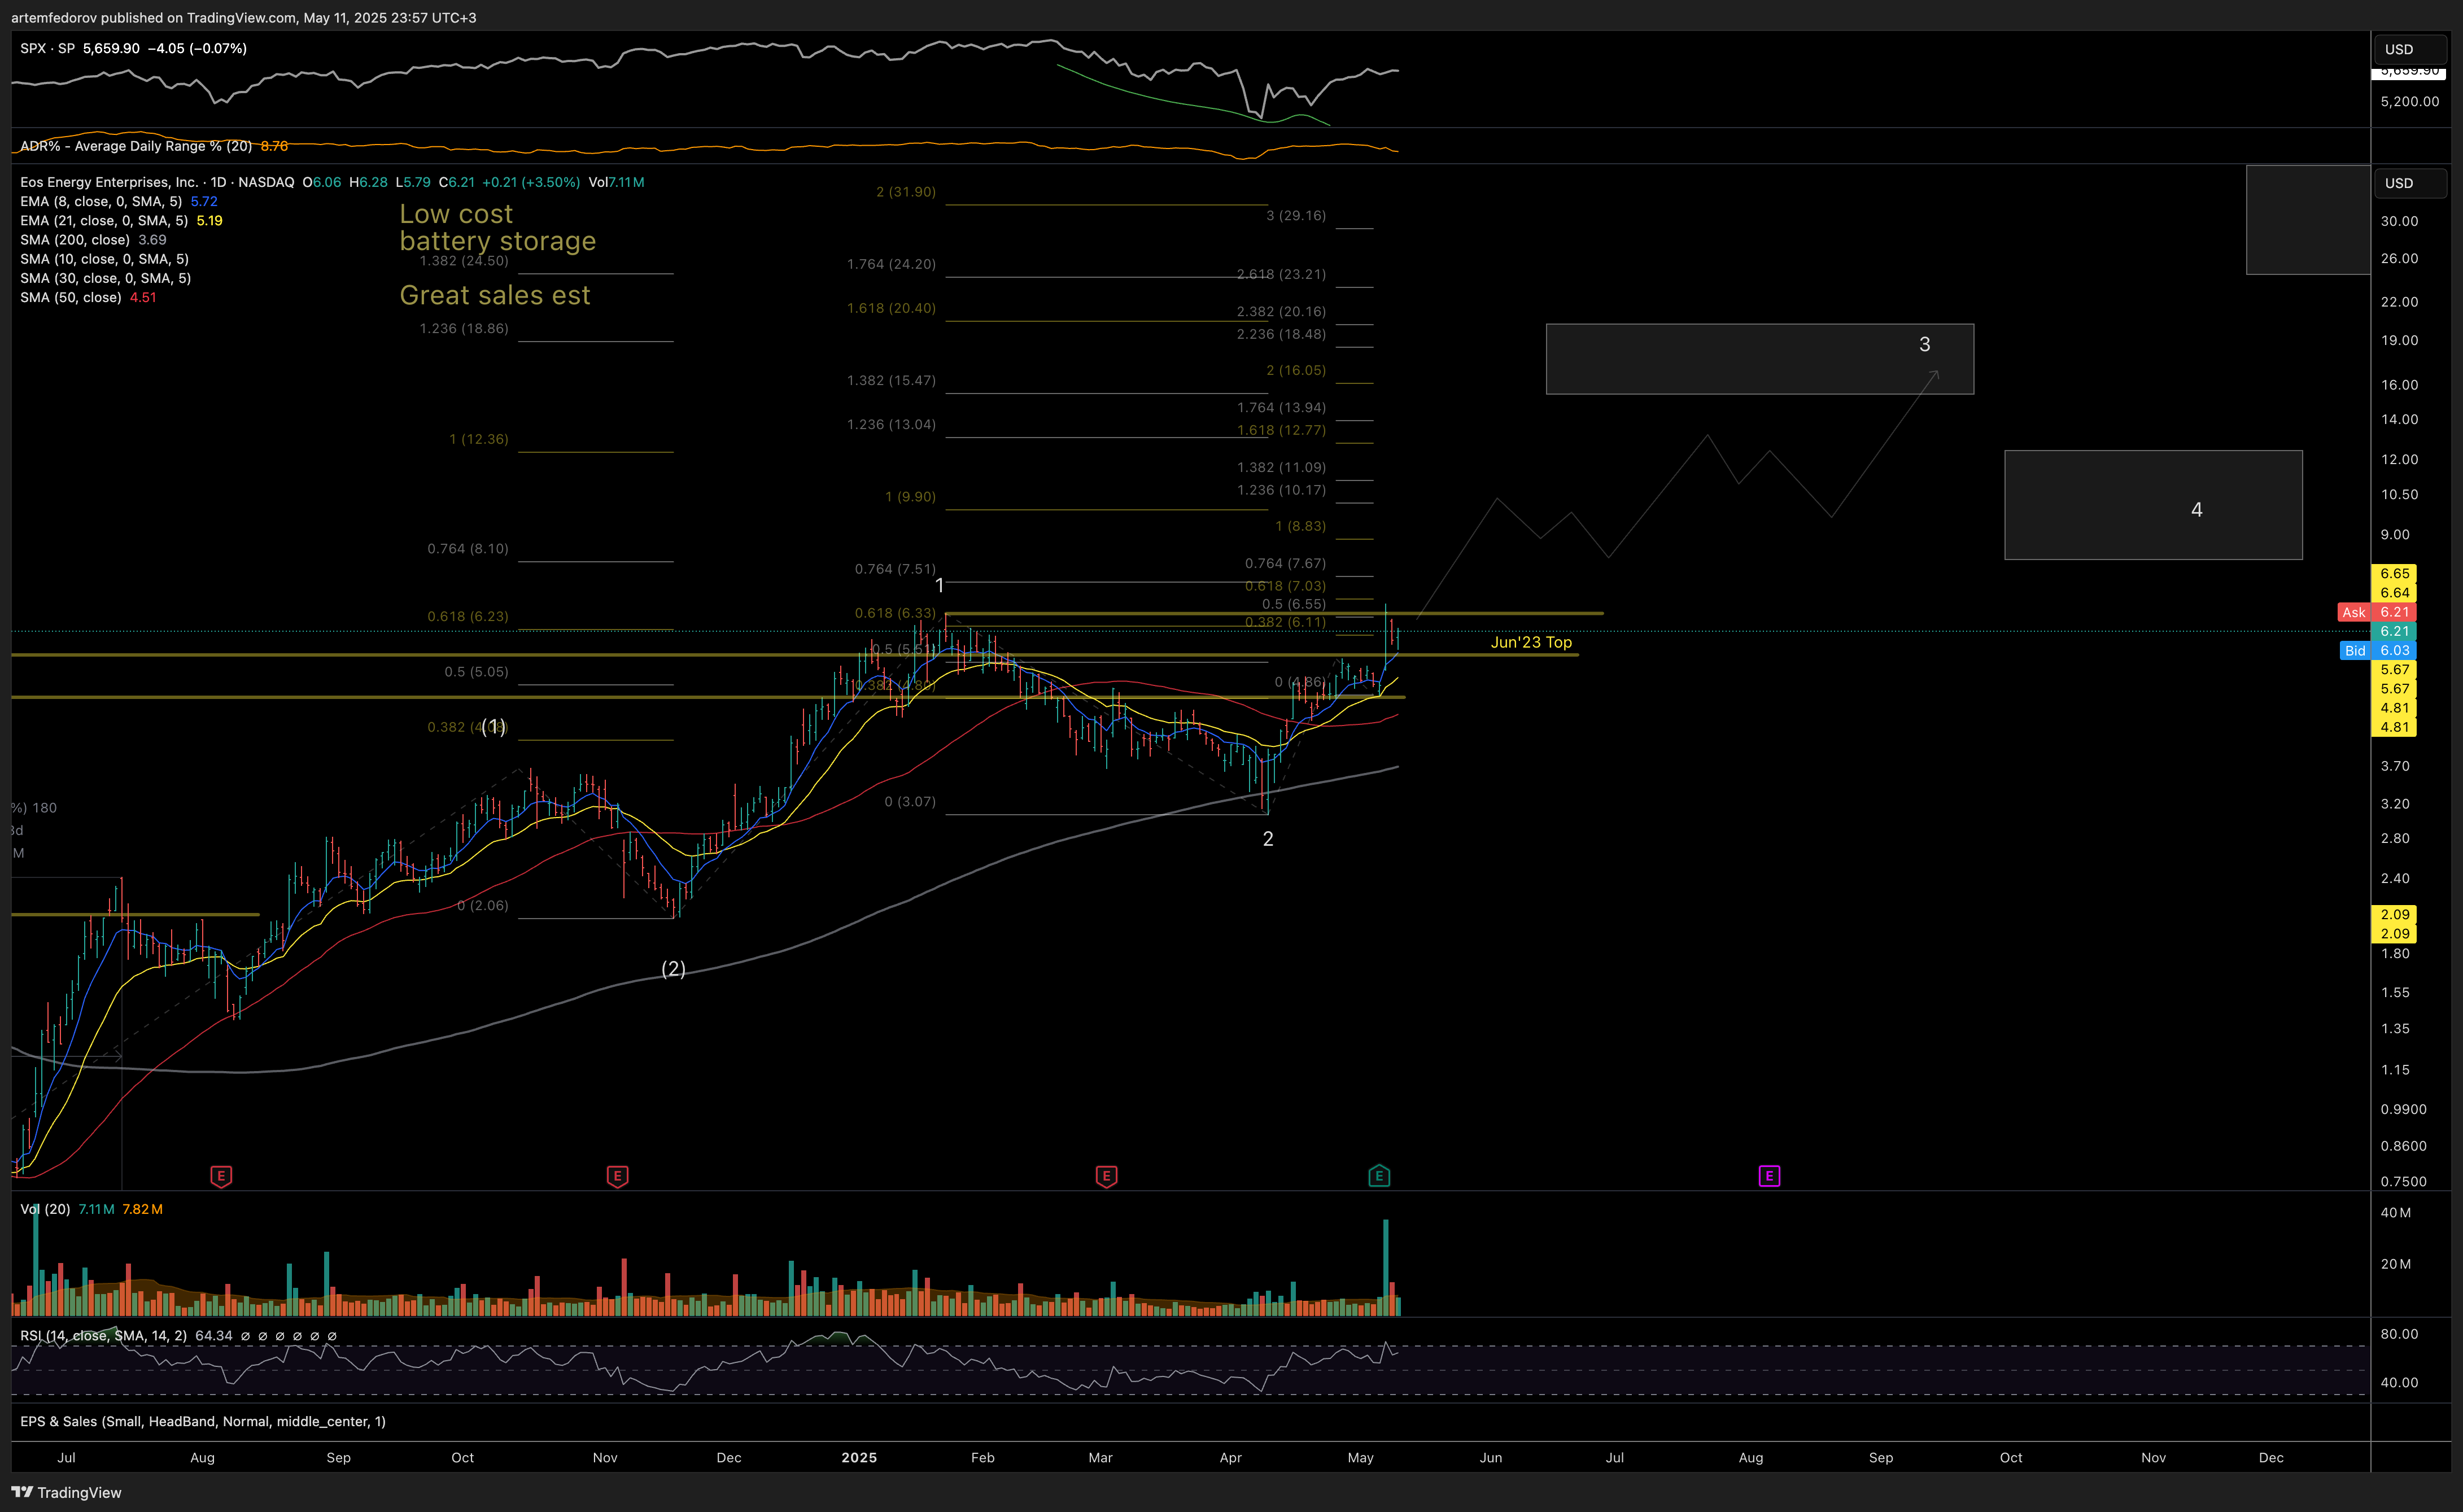Click the red earnings marker near March
Image resolution: width=2463 pixels, height=1512 pixels.
point(1106,1176)
